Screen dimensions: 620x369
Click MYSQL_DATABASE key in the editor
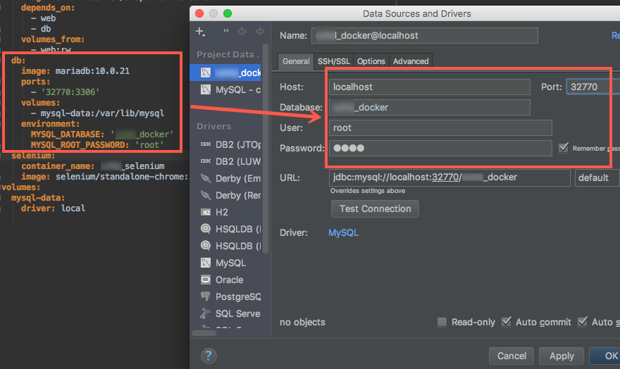(68, 135)
